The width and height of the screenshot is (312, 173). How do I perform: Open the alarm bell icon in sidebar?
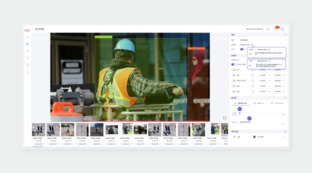(27, 72)
